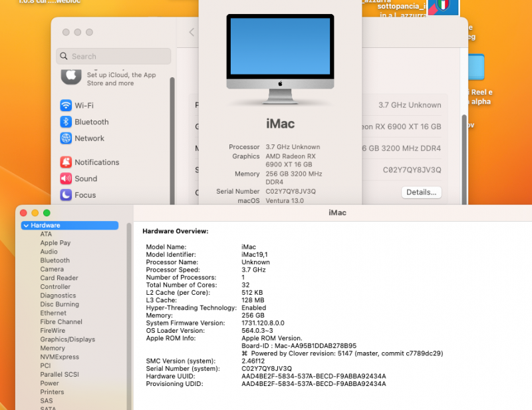The width and height of the screenshot is (532, 410).
Task: Select Audio in System Information sidebar
Action: pos(49,252)
